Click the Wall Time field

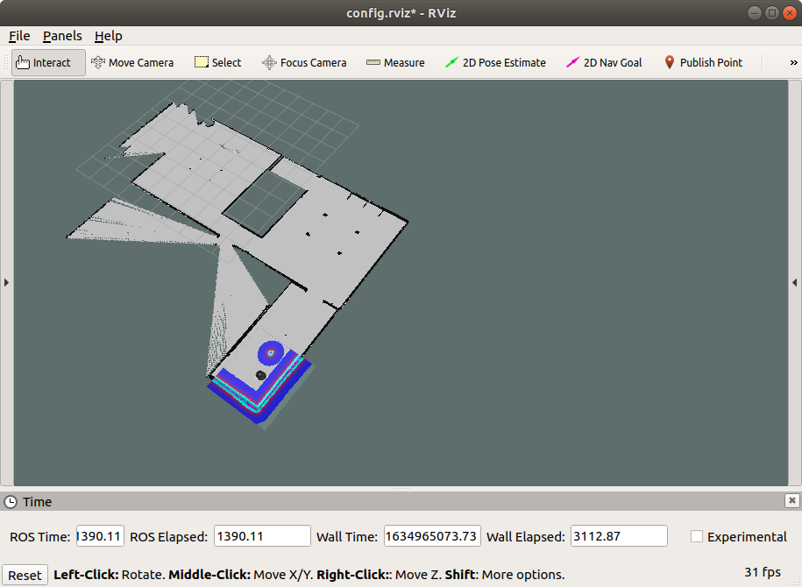coord(431,536)
